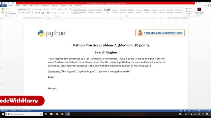211x118 pixels.
Task: Click the taskbar search box
Action: click(x=24, y=114)
